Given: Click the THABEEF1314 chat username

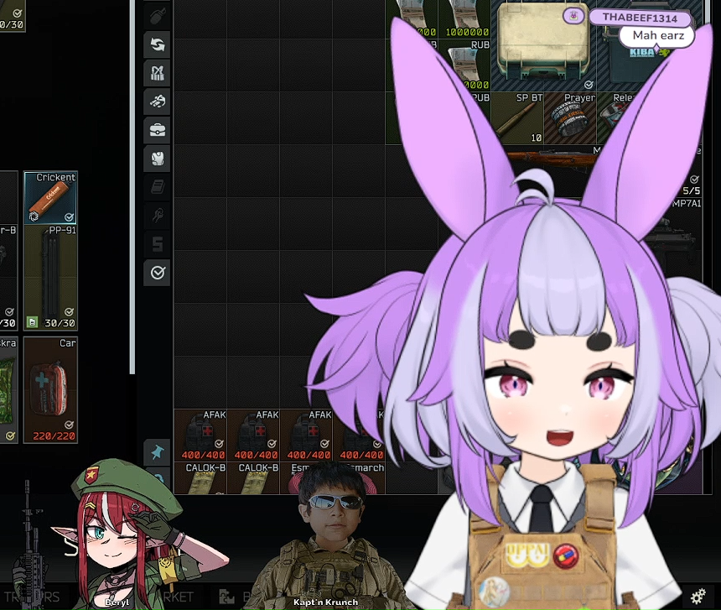Looking at the screenshot, I should (x=640, y=18).
